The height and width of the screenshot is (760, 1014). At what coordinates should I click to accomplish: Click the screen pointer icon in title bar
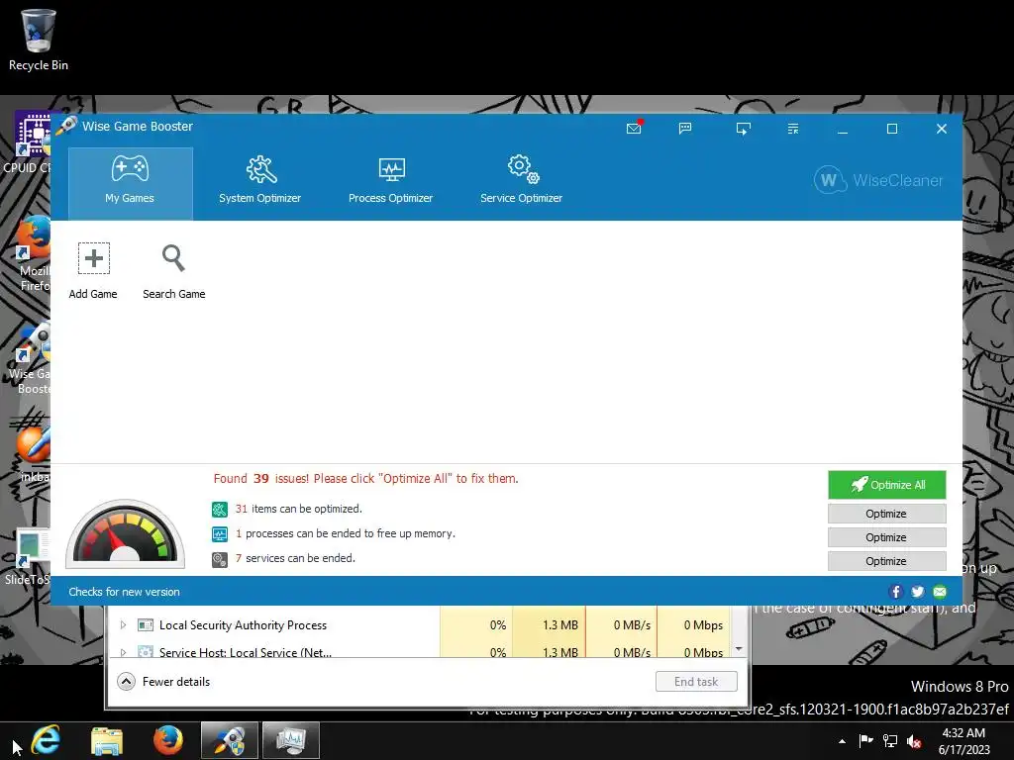click(743, 129)
